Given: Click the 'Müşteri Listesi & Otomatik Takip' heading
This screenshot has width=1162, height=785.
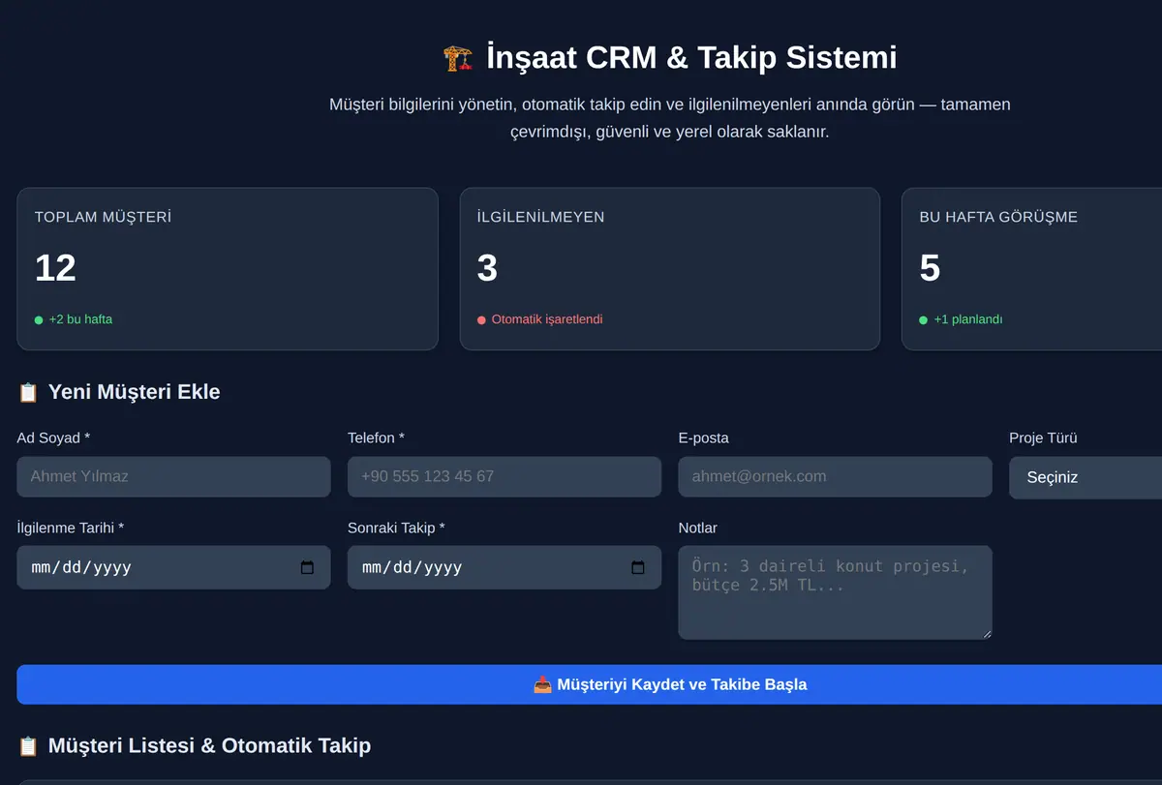Looking at the screenshot, I should click(x=209, y=745).
